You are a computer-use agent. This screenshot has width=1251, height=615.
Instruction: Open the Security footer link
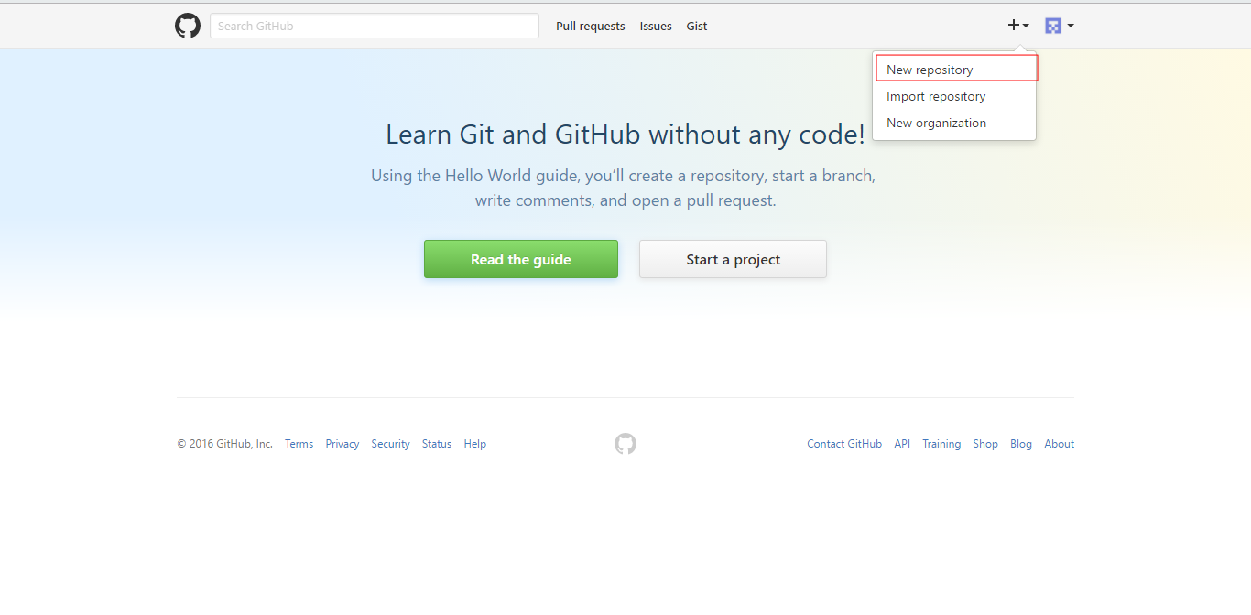coord(390,444)
